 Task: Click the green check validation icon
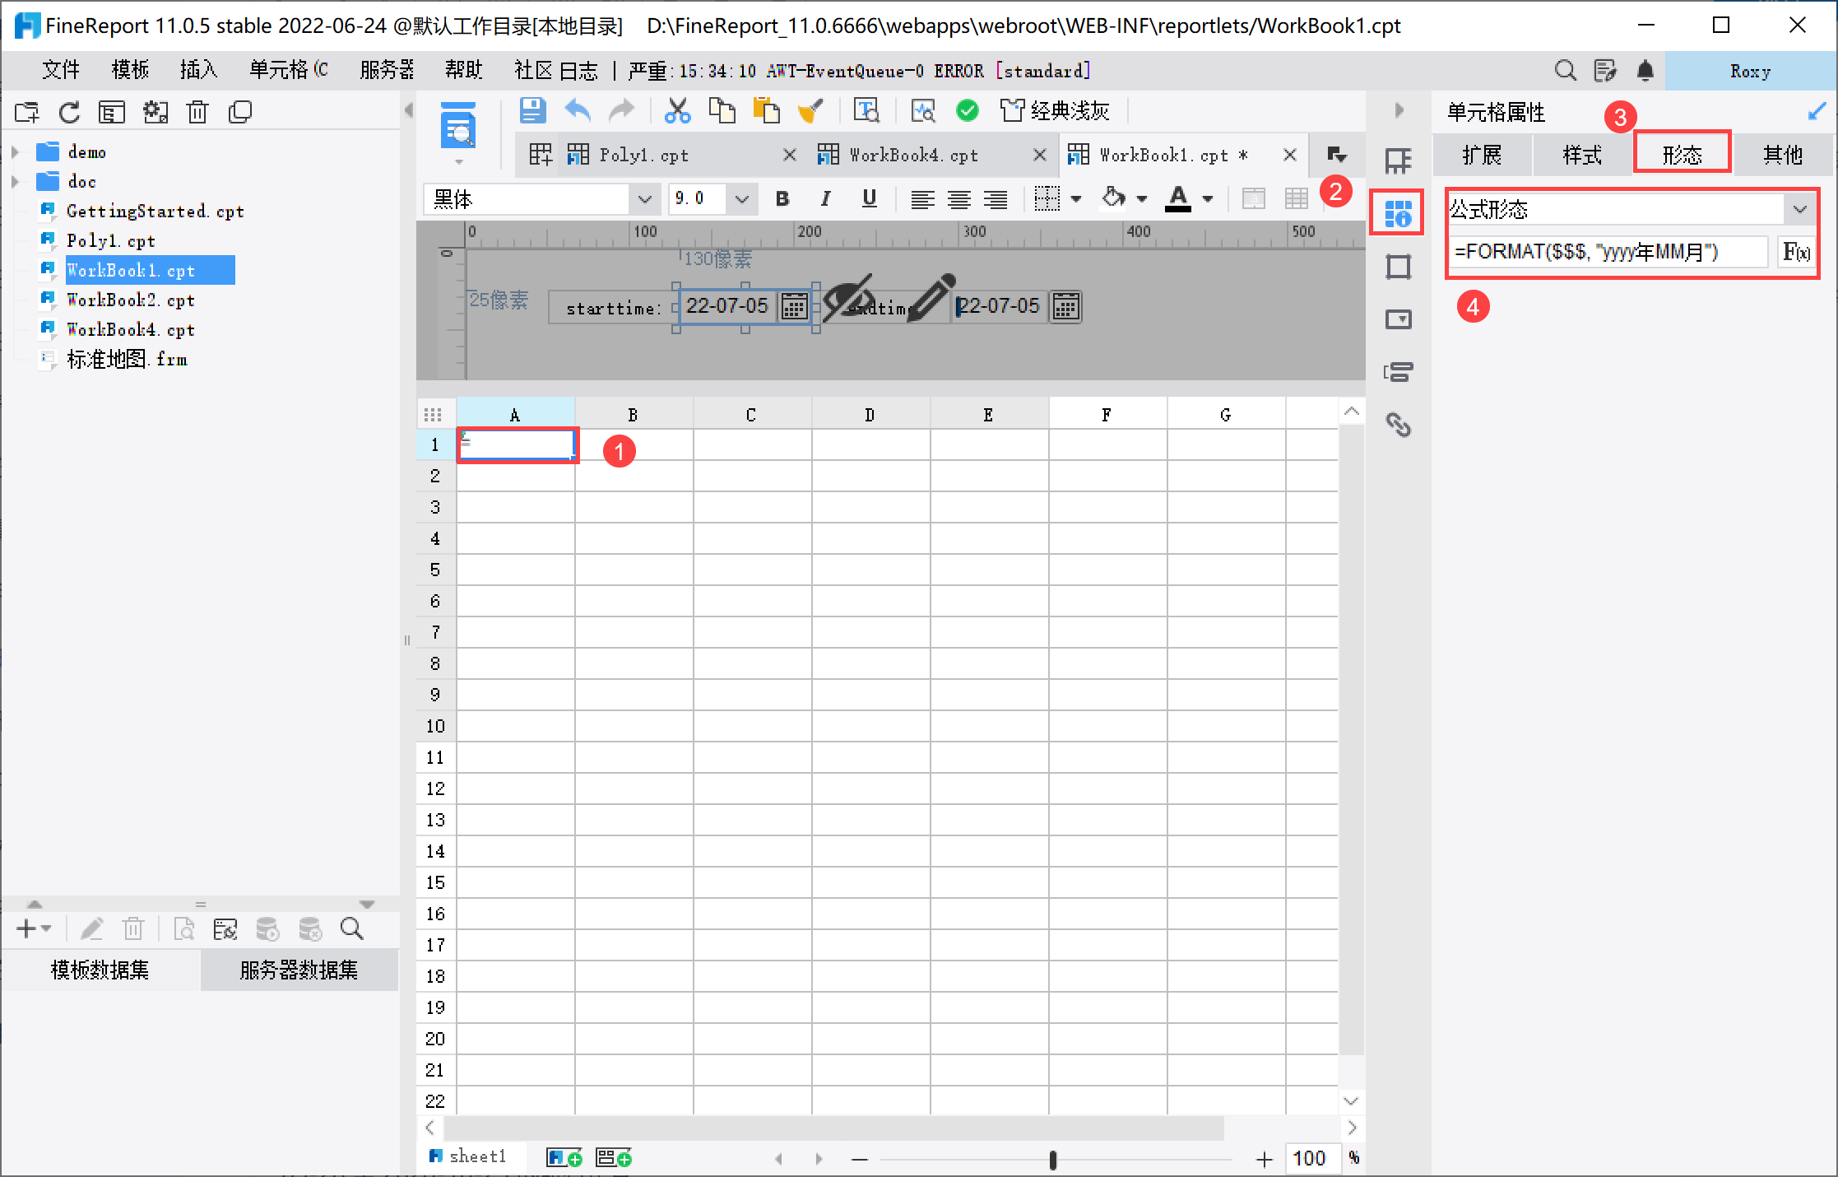(x=968, y=110)
